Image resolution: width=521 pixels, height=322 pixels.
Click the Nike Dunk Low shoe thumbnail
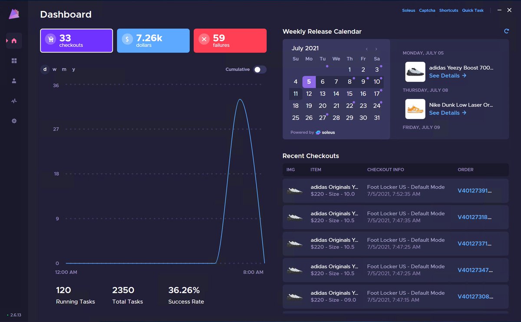click(x=415, y=109)
